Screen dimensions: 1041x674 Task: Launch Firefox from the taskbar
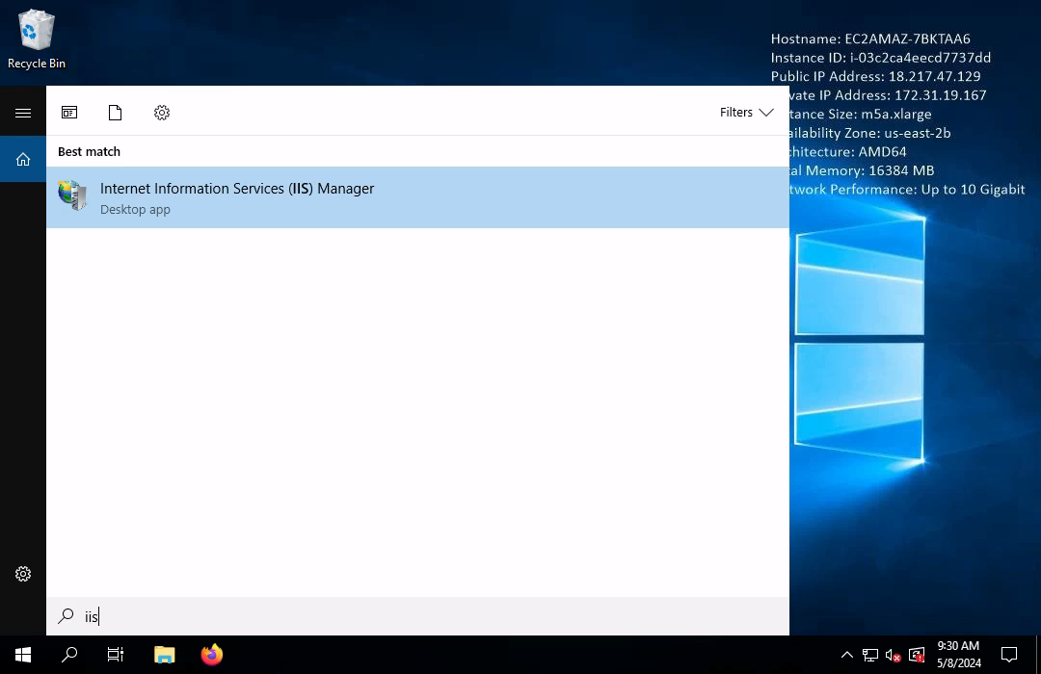pyautogui.click(x=212, y=655)
